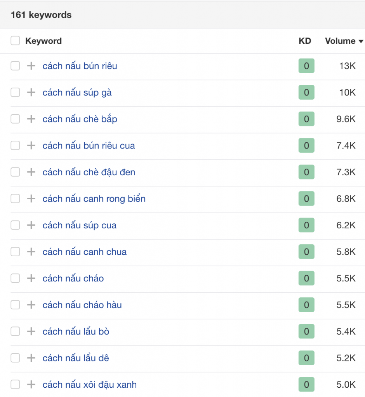Click plus icon beside cách nấu bún riêu

click(x=31, y=66)
